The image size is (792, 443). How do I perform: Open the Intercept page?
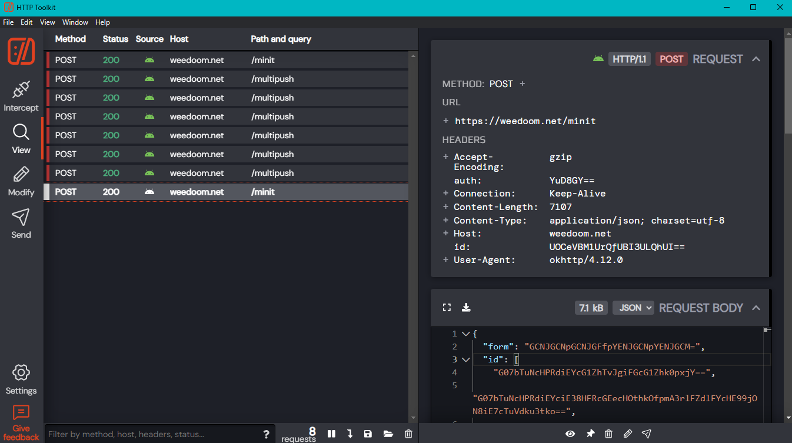tap(21, 97)
